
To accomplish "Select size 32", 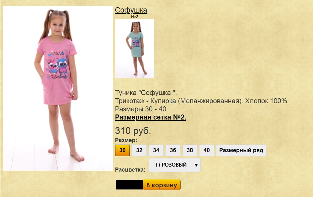I will tap(139, 150).
